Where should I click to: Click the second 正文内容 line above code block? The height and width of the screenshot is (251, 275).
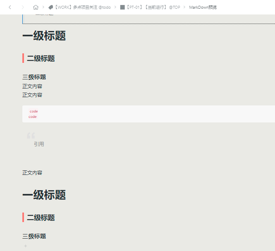[32, 95]
